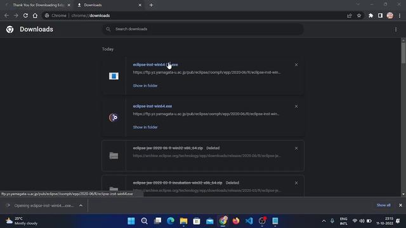Click source URL of eclipse-inst-win64 (1).exe
This screenshot has height=228, width=406.
point(207,72)
